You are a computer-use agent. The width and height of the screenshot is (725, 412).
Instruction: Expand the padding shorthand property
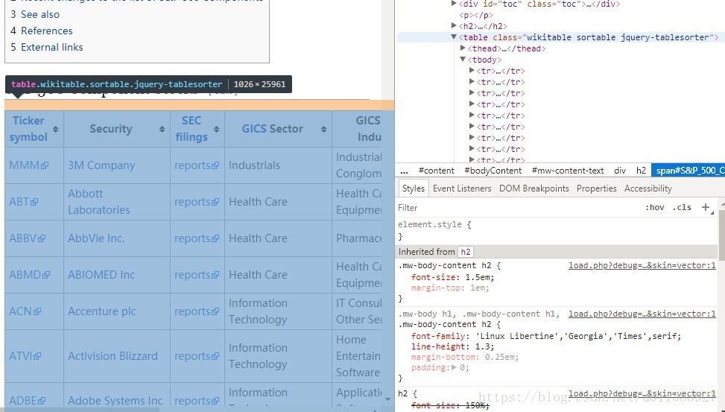pyautogui.click(x=454, y=367)
